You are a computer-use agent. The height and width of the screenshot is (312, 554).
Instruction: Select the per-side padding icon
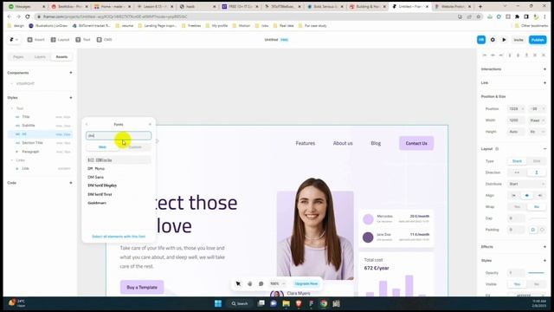click(542, 230)
